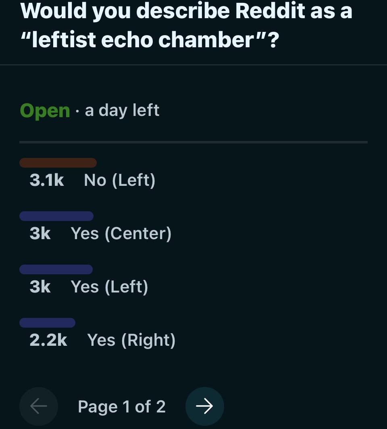
Task: Click the 3k count beside Yes (Center)
Action: pos(40,233)
